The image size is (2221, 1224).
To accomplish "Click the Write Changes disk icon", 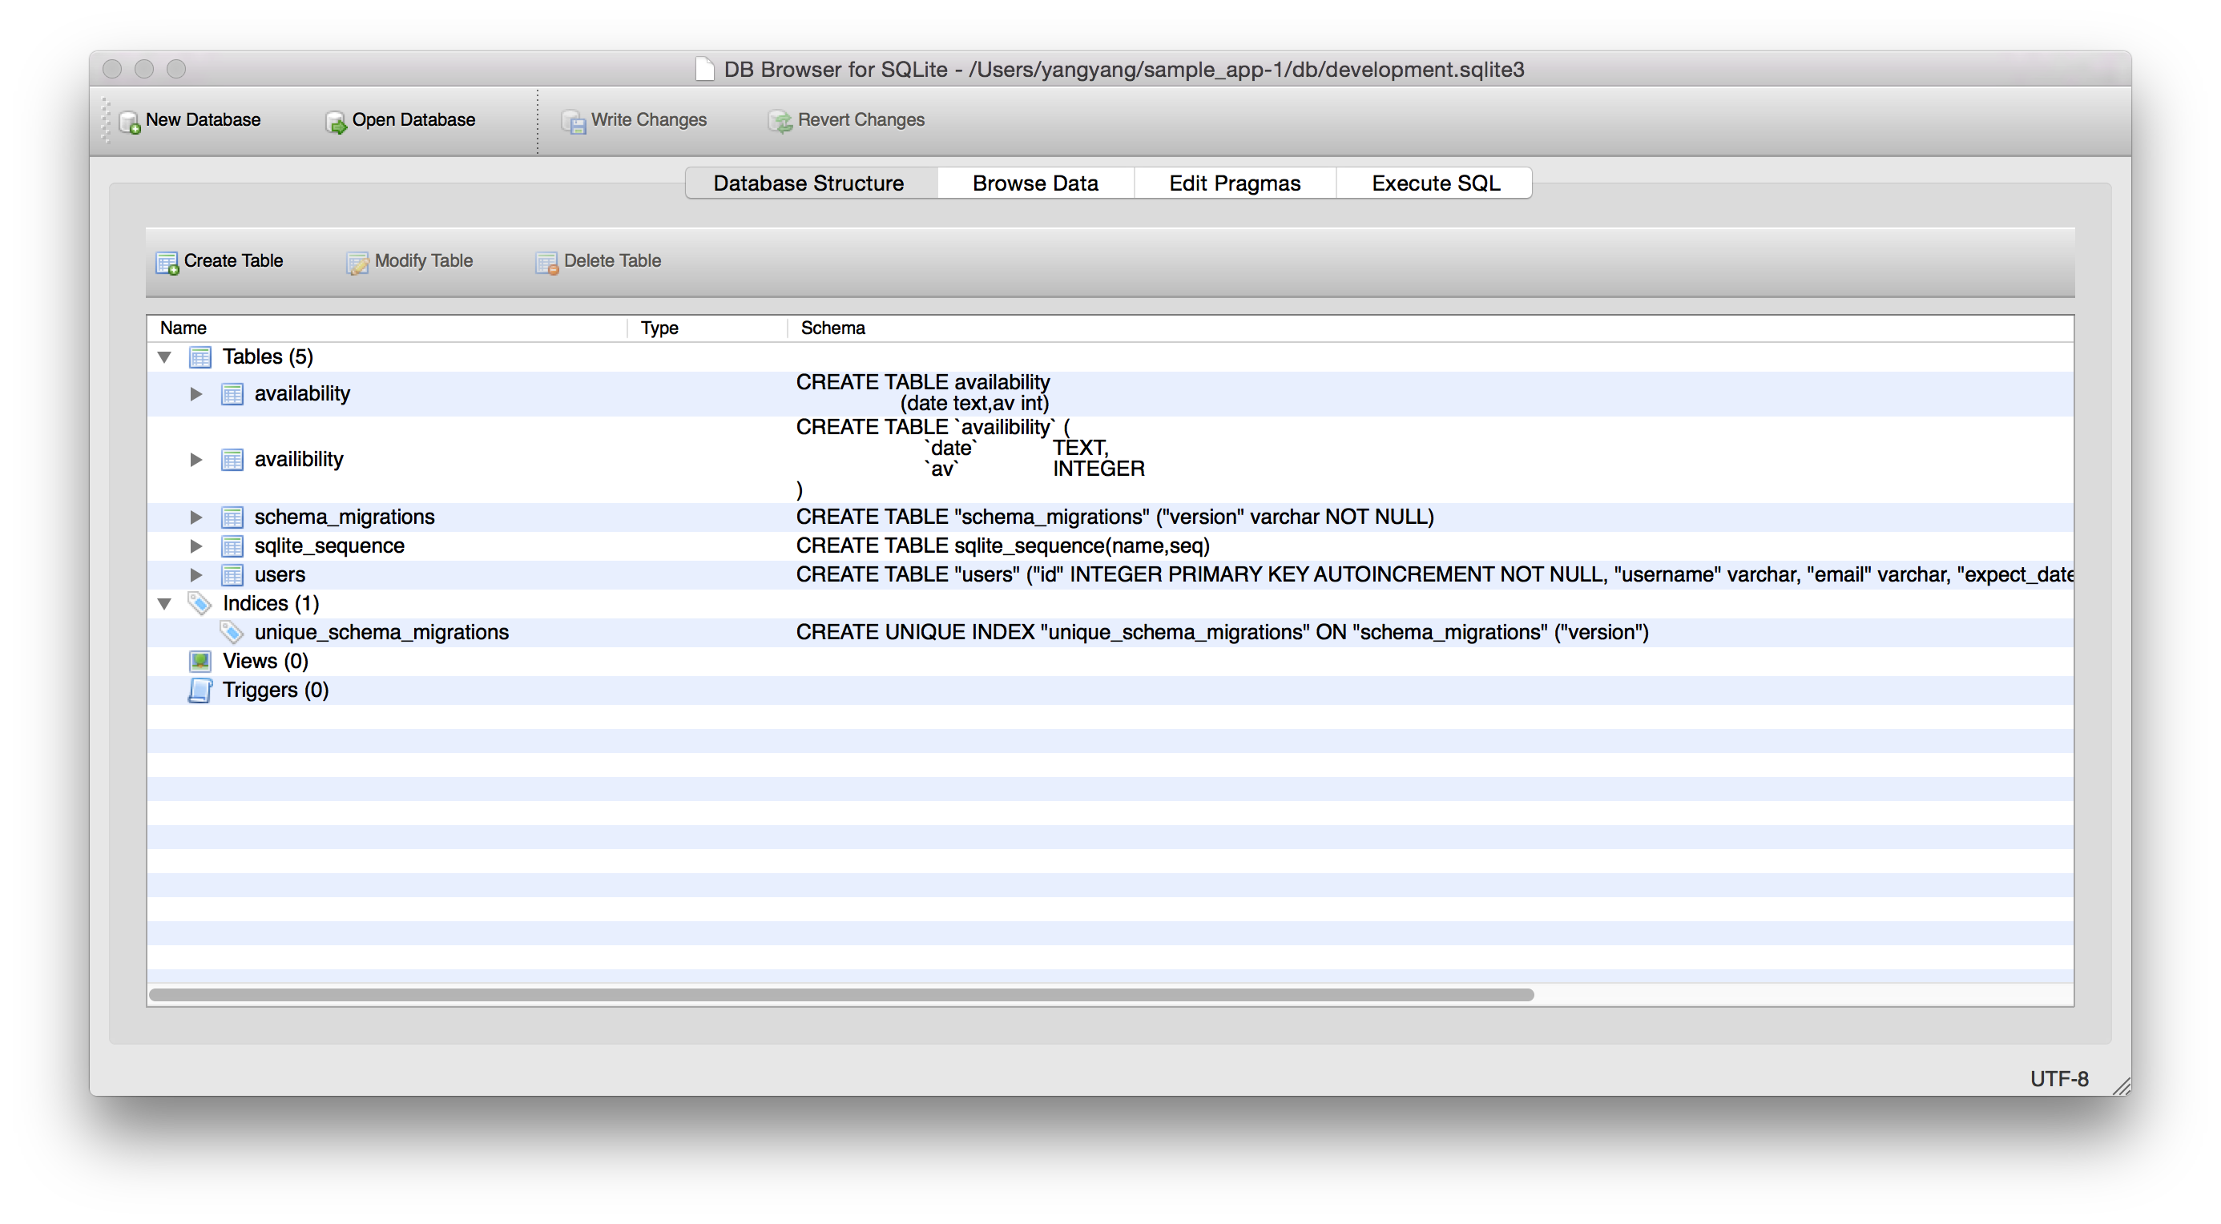I will tap(574, 122).
